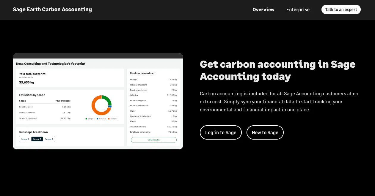Screen dimensions: 375x196
Task: Go to the Enterprise page
Action: click(298, 10)
